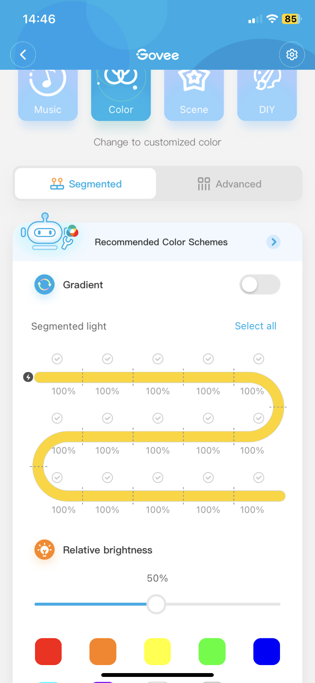Switch to the Segmented tab

[x=86, y=184]
